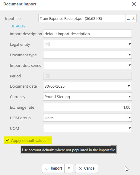This screenshot has width=140, height=175.
Task: Open the Import button options arrow
Action: click(x=69, y=168)
